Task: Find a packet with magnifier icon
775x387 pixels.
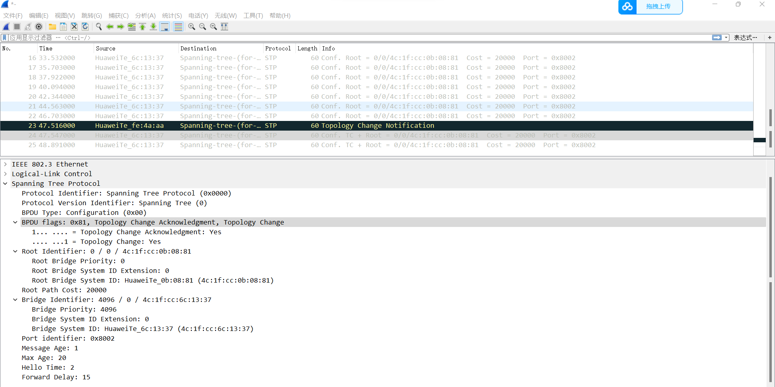Action: point(98,27)
